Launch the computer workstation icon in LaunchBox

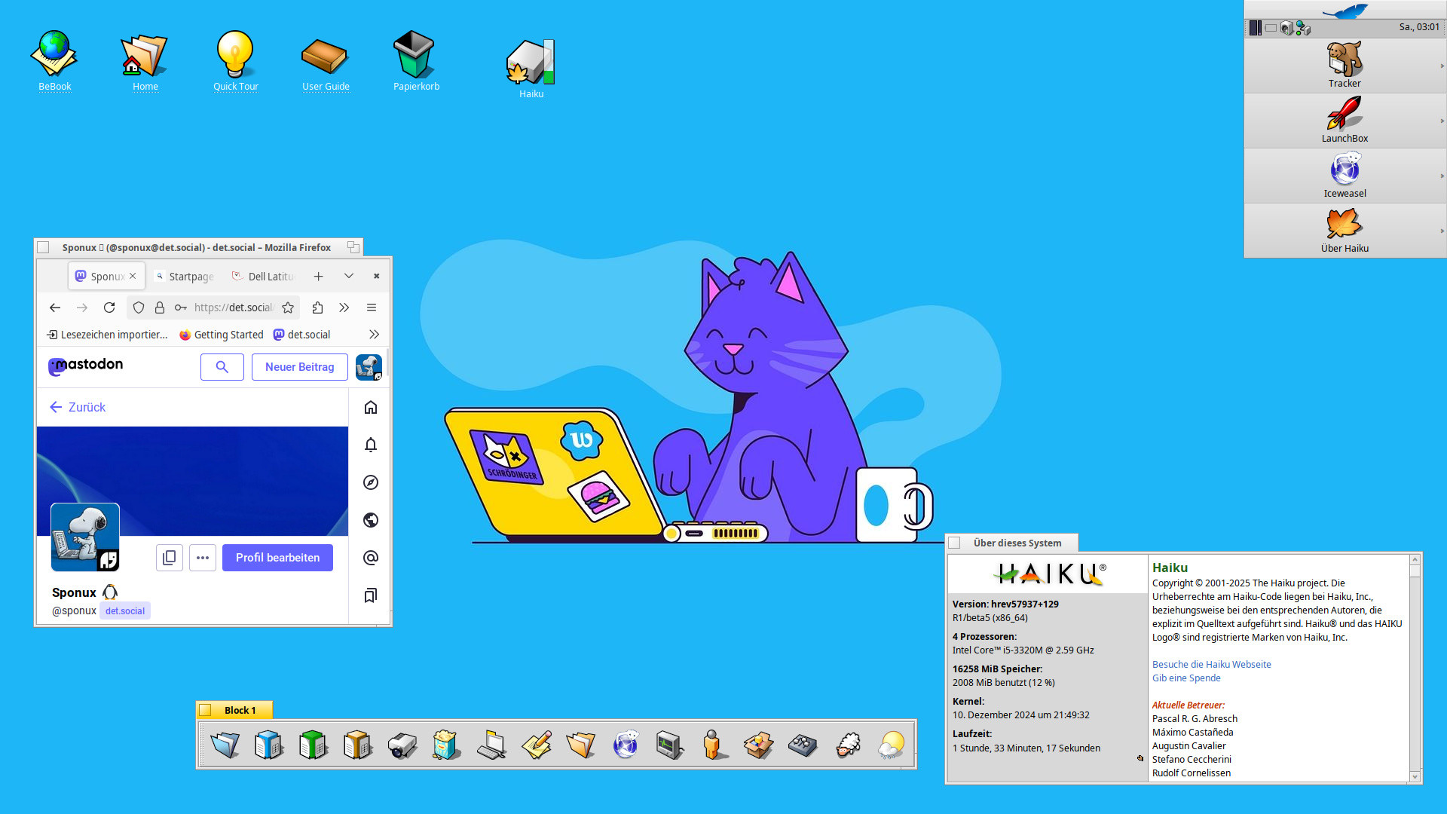(491, 745)
